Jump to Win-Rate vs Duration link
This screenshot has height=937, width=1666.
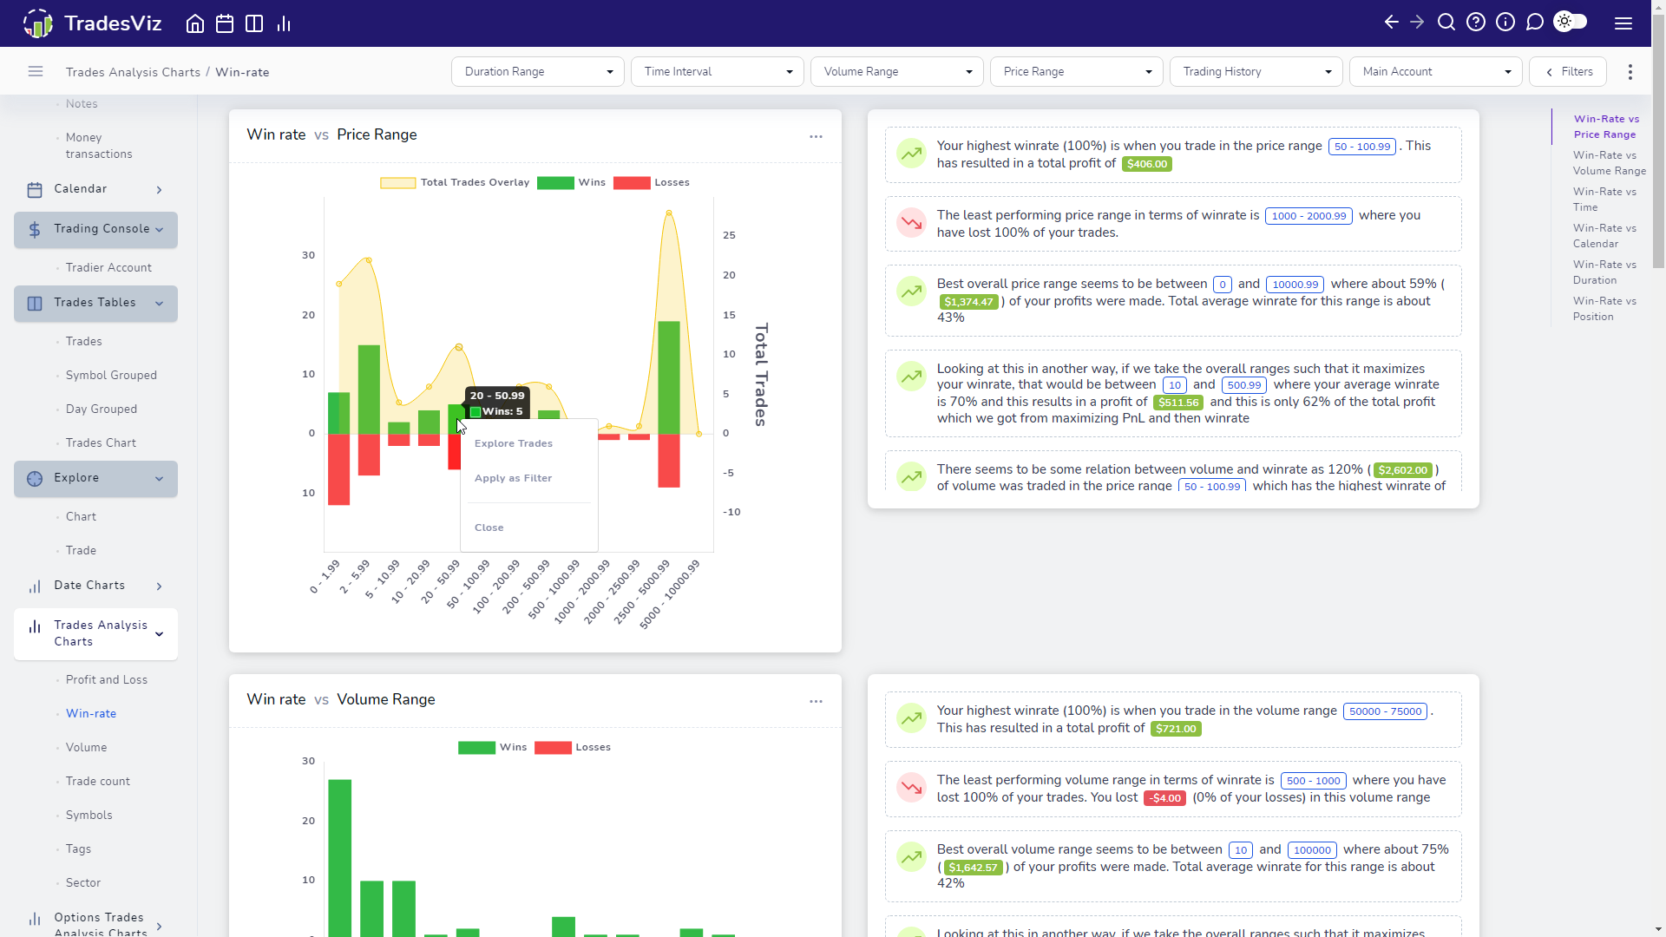[1604, 272]
